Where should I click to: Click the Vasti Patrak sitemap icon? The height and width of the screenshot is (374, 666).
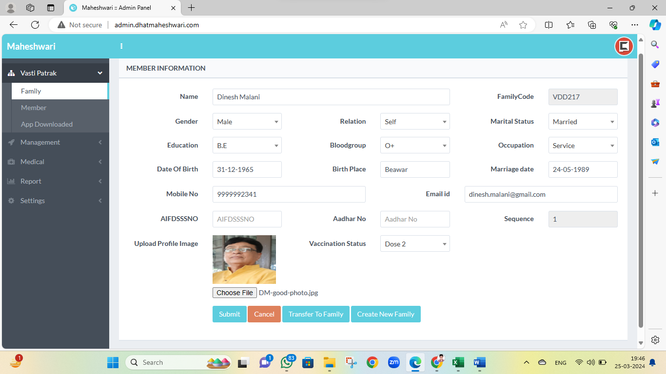pos(11,73)
